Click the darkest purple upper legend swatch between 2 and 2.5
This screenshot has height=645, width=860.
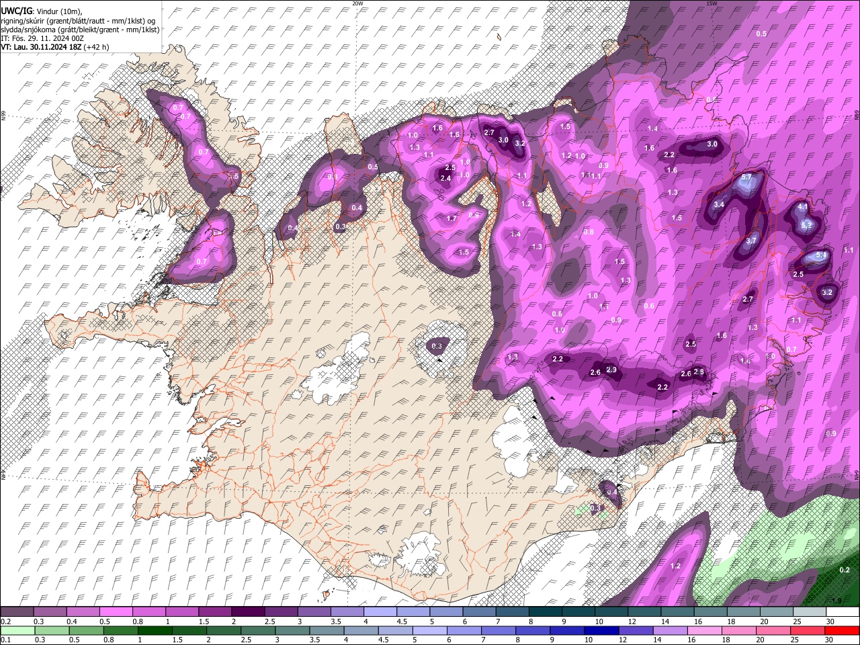[x=247, y=612]
